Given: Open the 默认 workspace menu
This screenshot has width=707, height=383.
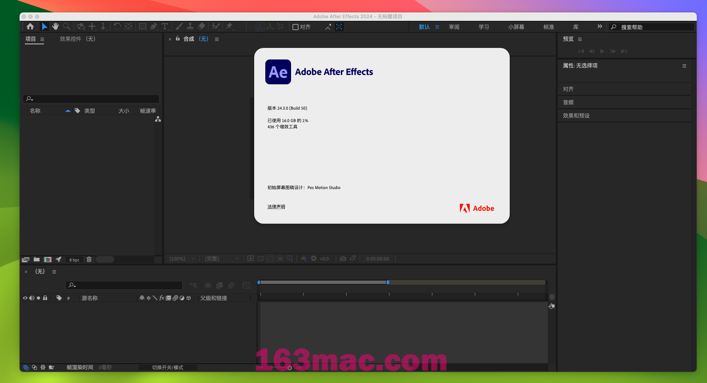Looking at the screenshot, I should [437, 27].
